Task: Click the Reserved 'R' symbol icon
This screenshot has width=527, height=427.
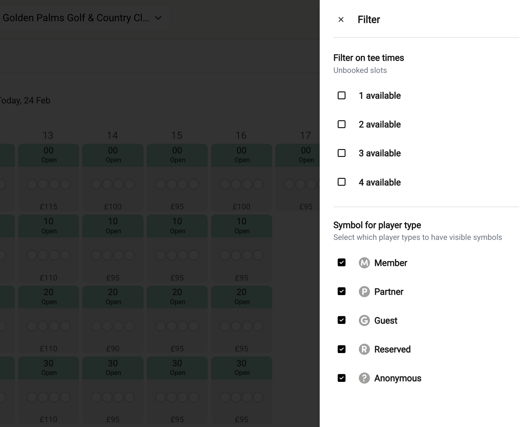Action: (x=364, y=349)
